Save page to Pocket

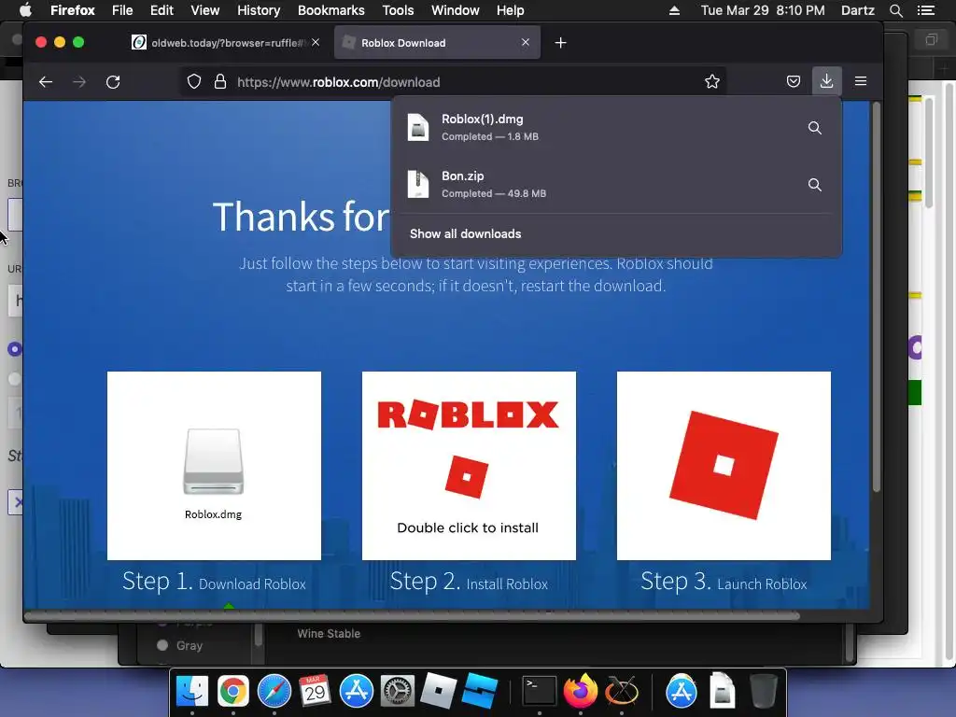click(794, 81)
